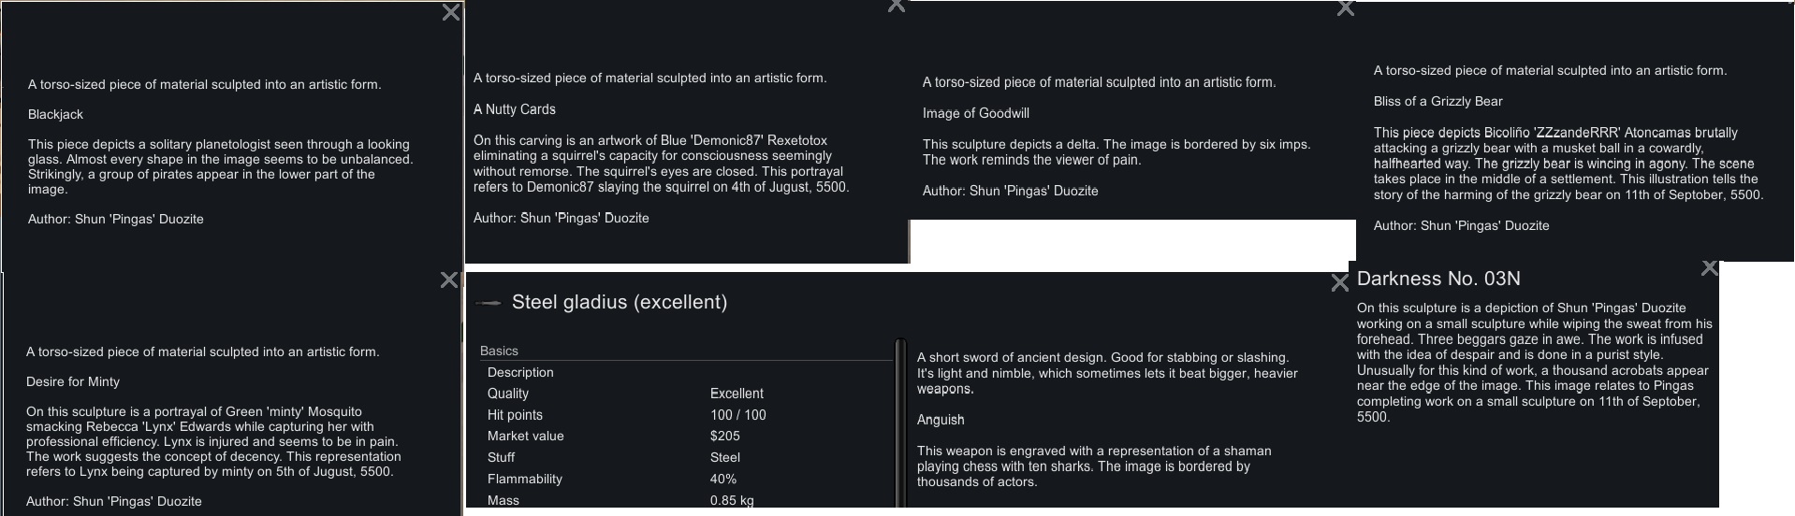
Task: Click the Bliss of a Grizzly Bear title
Action: [x=1437, y=101]
